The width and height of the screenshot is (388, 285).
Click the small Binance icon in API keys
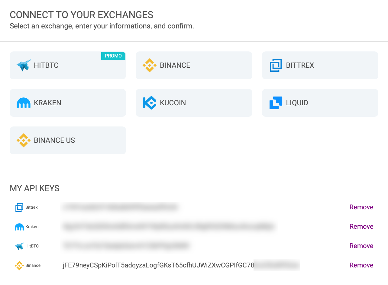[x=19, y=266]
